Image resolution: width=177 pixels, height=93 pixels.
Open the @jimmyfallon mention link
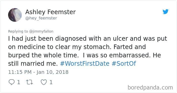pos(41,31)
